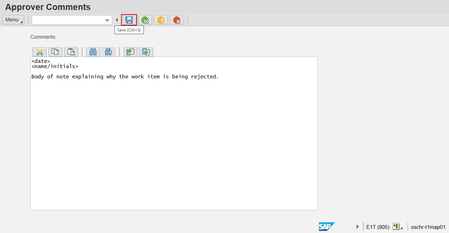Viewport: 449px width, 233px height.
Task: Click the Approver Comments title
Action: pos(48,7)
